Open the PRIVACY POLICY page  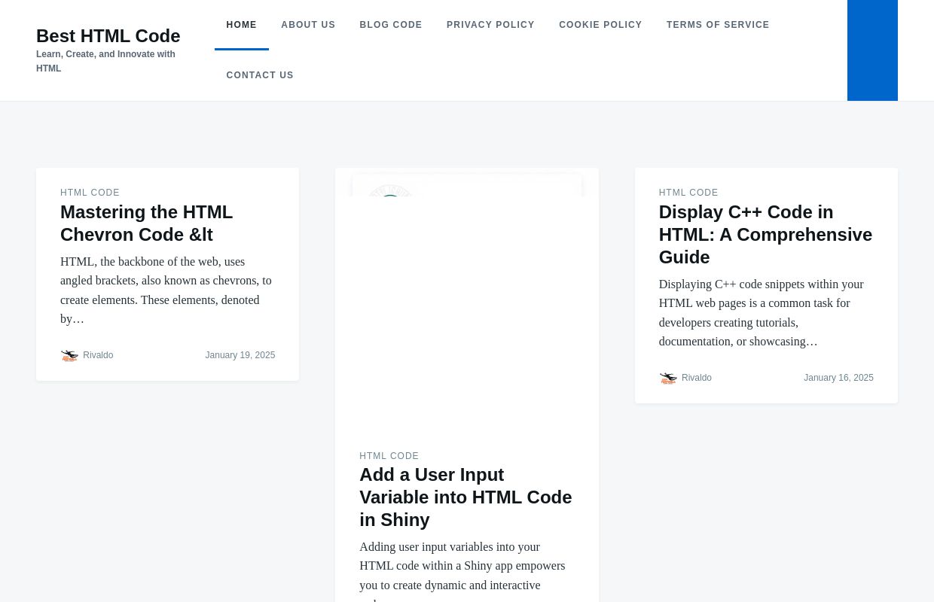(490, 25)
